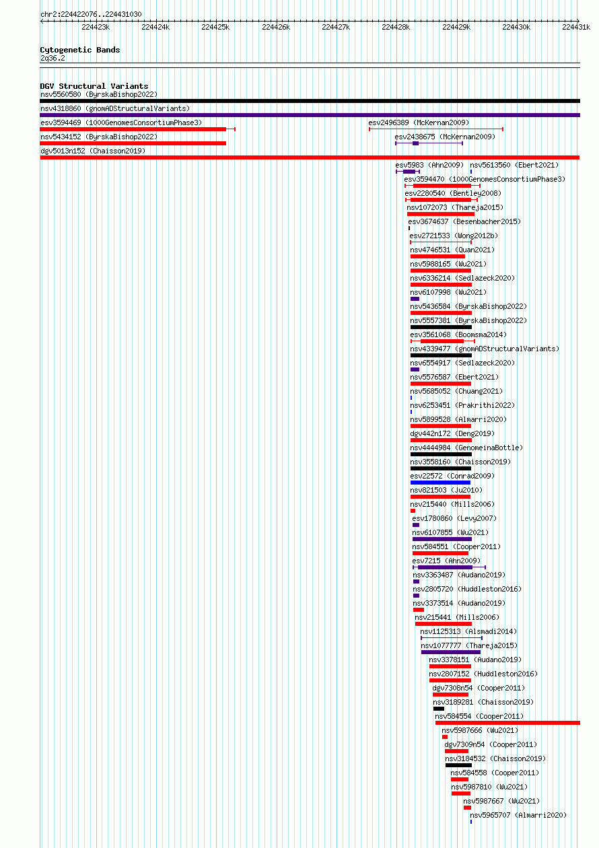Open nsv5613560 (Ebert2021) variant

coord(514,165)
